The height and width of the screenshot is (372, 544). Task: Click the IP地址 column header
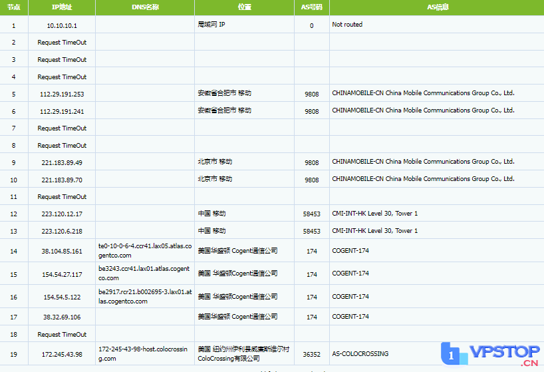(x=62, y=7)
